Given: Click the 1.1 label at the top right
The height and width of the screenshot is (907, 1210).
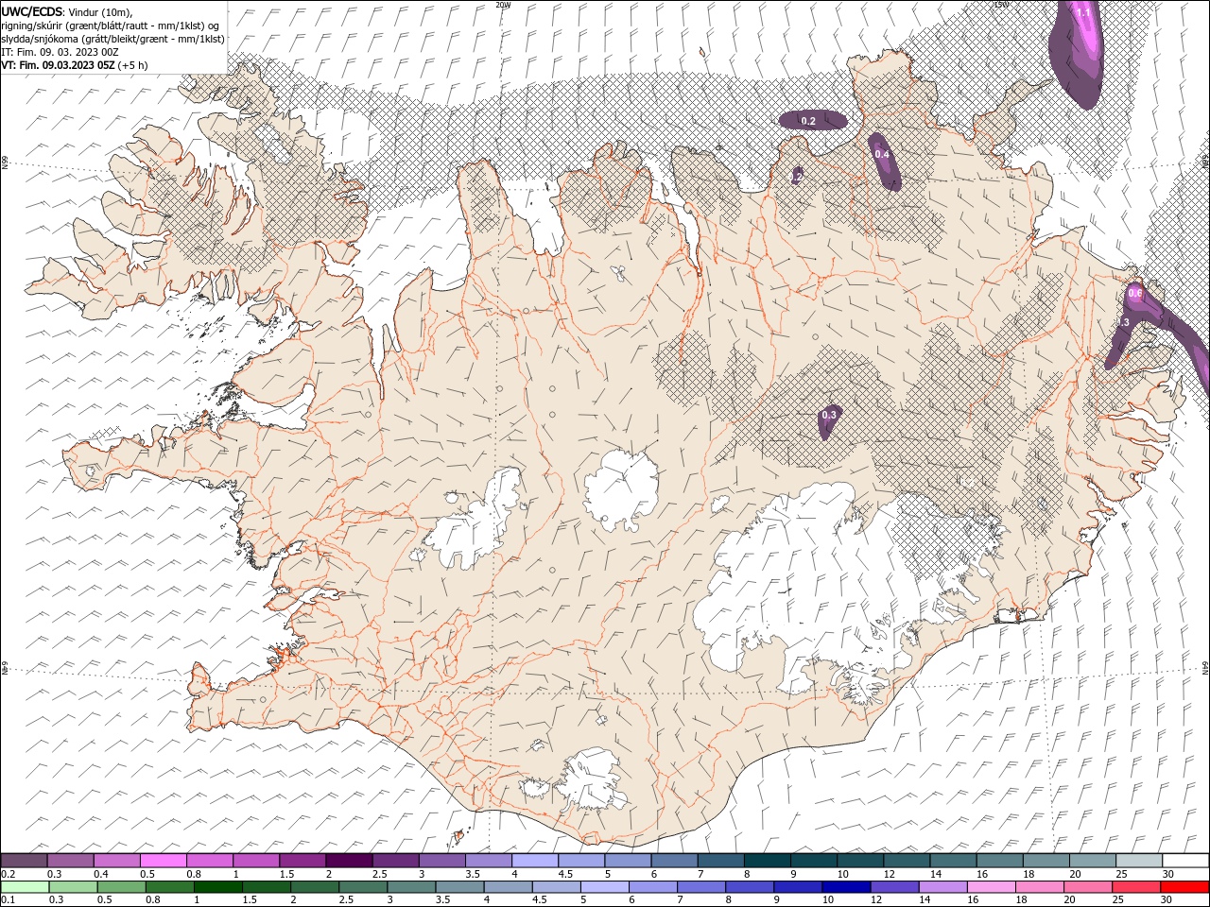Looking at the screenshot, I should pos(1083,13).
